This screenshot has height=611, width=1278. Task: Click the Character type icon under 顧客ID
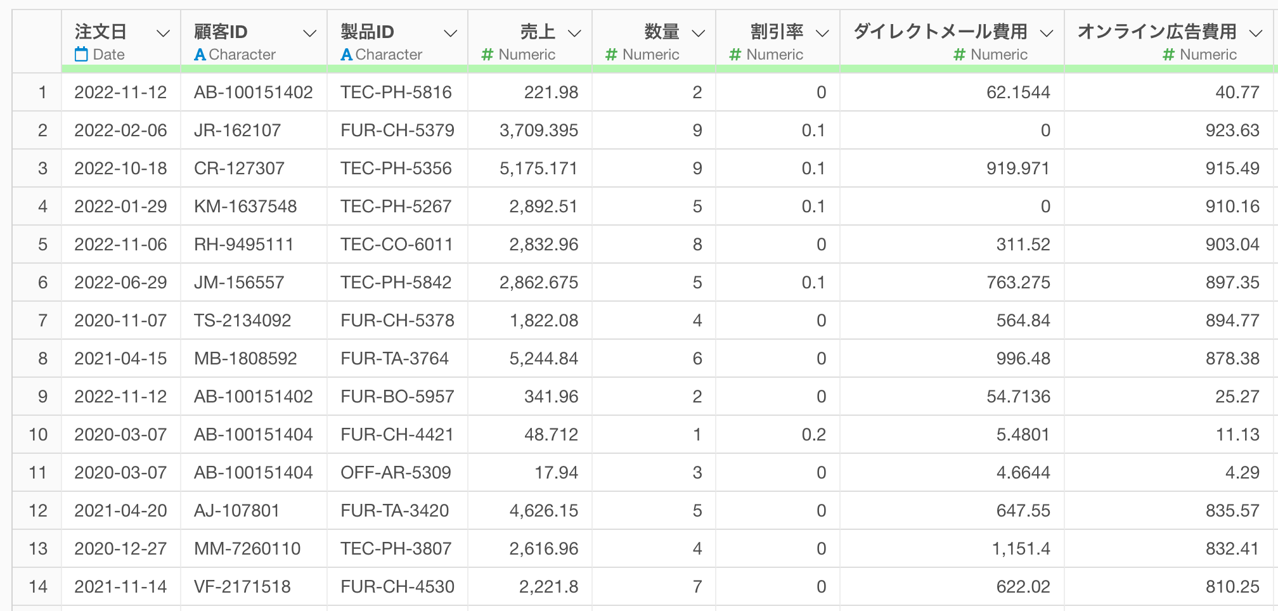pos(200,55)
